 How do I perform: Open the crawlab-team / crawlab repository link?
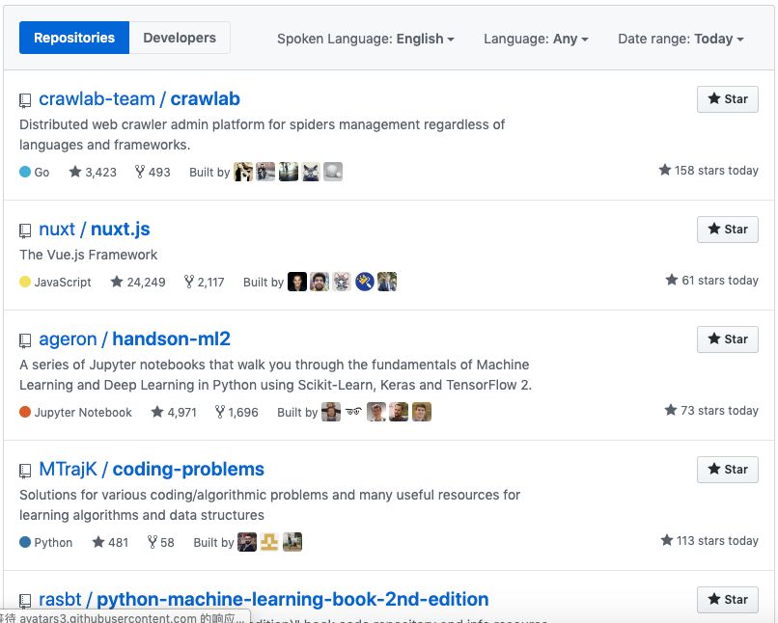coord(139,99)
